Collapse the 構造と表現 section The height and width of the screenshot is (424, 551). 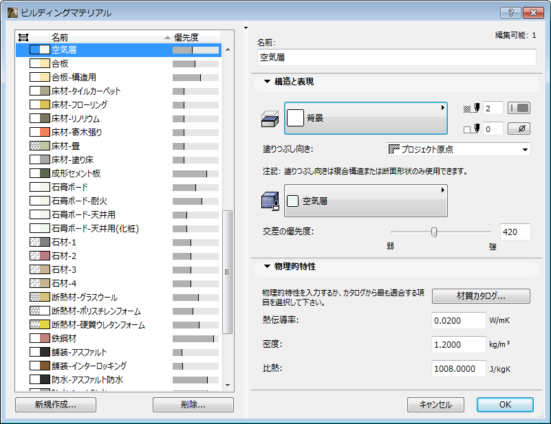click(x=267, y=81)
